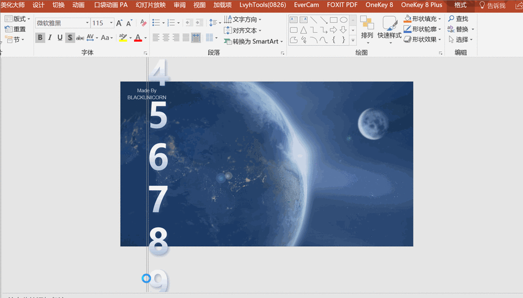This screenshot has height=298, width=523.
Task: Select the vertical text box shape
Action: [x=304, y=20]
